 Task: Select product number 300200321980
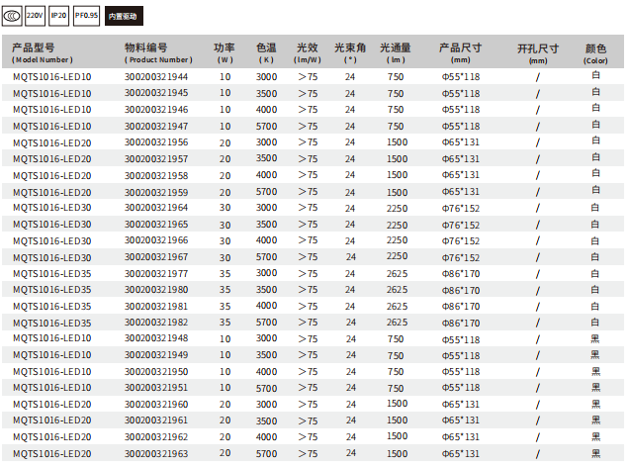pyautogui.click(x=156, y=290)
